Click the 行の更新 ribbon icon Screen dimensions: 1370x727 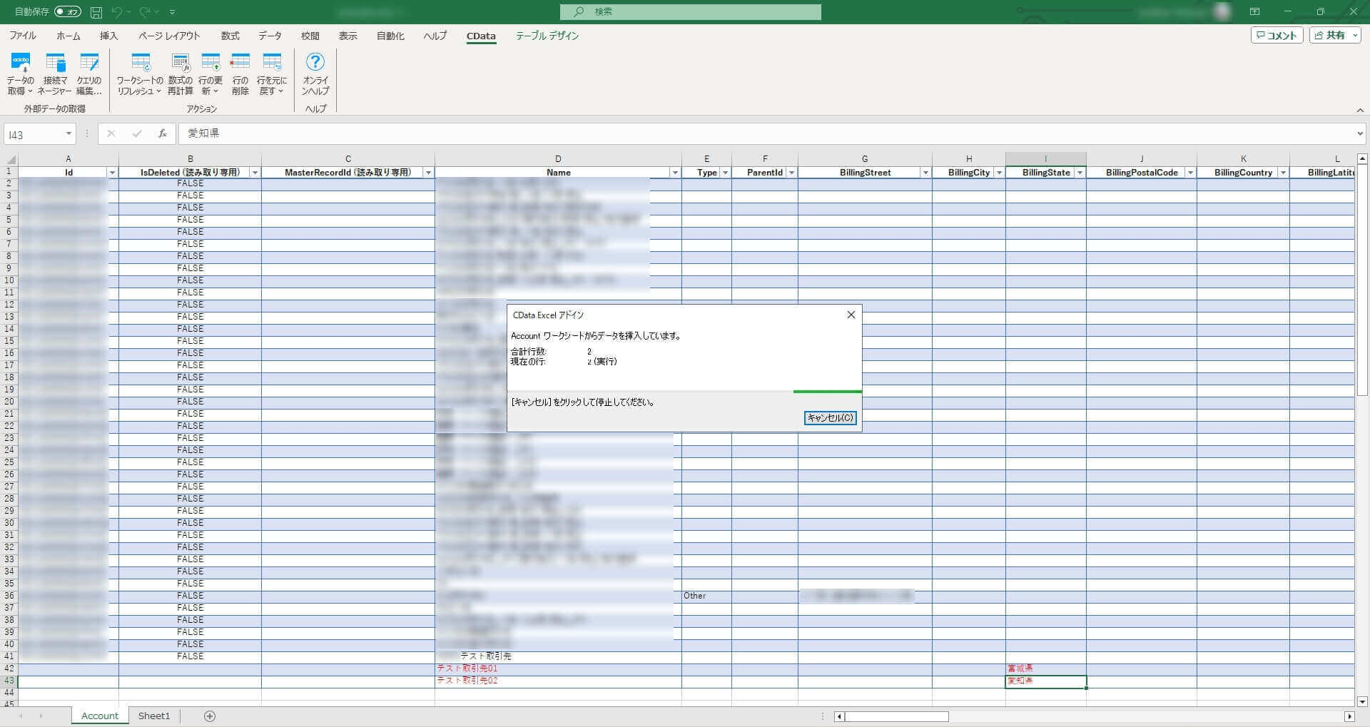(x=210, y=63)
